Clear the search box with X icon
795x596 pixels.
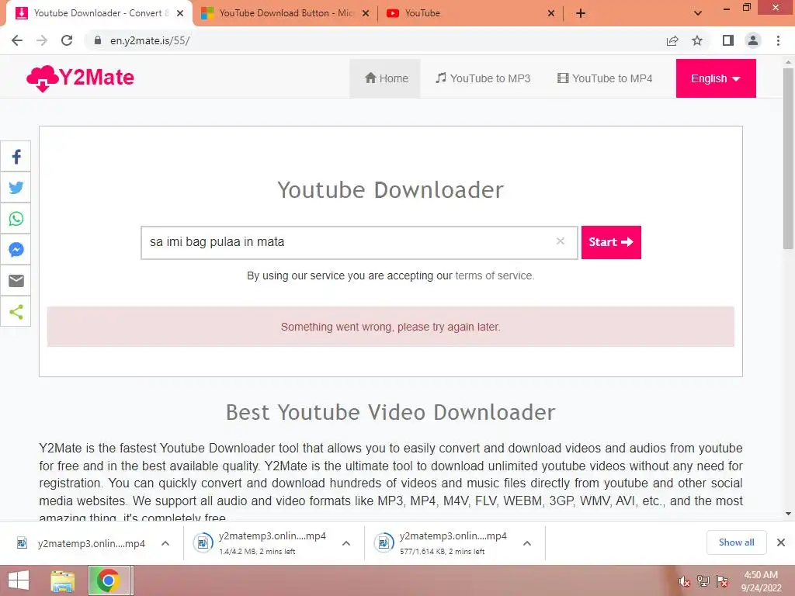click(x=561, y=241)
